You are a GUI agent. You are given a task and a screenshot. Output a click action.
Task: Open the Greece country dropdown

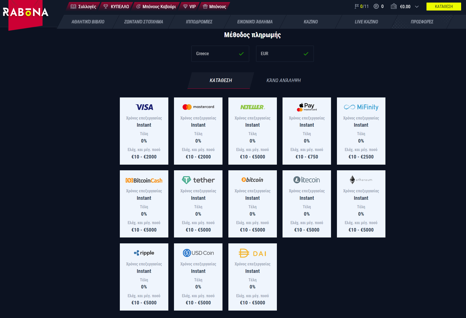220,54
